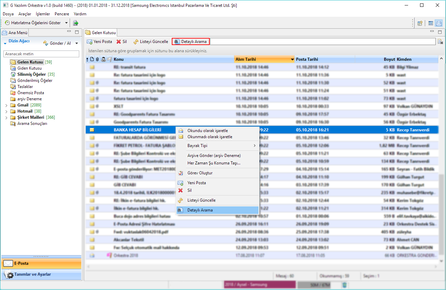Click the trash can icon in status bar
The height and width of the screenshot is (290, 446).
[x=345, y=285]
